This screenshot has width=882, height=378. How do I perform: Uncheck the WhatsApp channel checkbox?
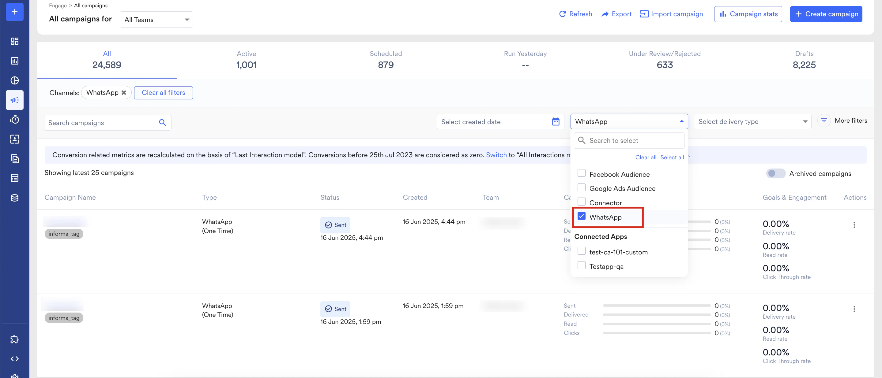(581, 216)
